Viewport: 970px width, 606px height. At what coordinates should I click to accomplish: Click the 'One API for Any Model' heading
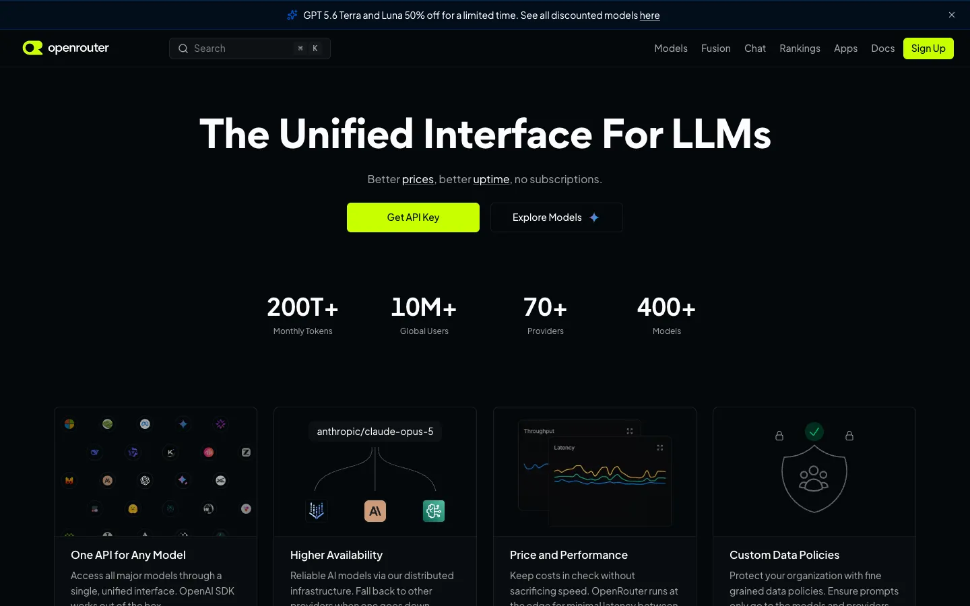(x=128, y=555)
